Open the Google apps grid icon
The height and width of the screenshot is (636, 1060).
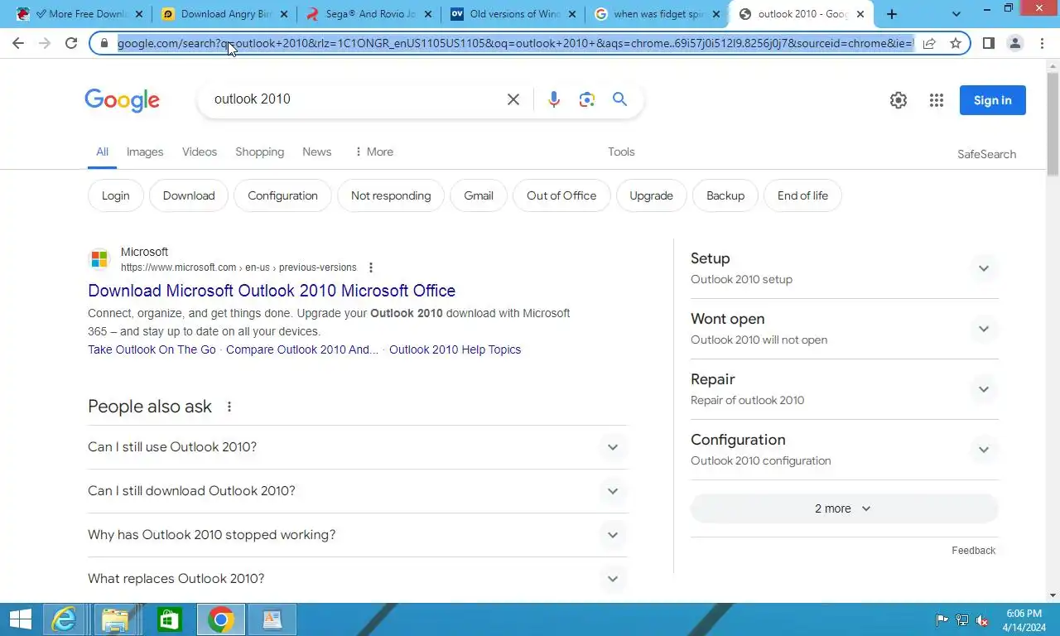click(x=937, y=100)
